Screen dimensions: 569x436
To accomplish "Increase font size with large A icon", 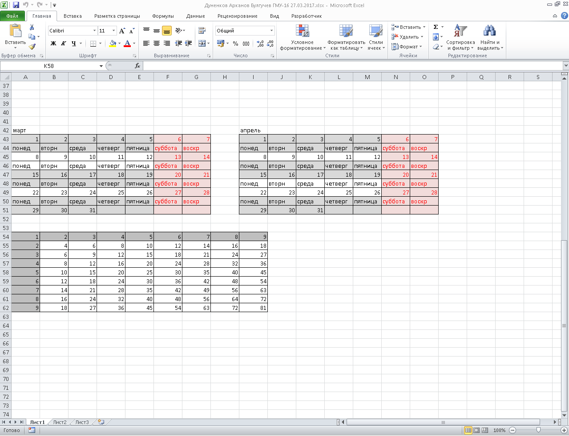I will [122, 31].
